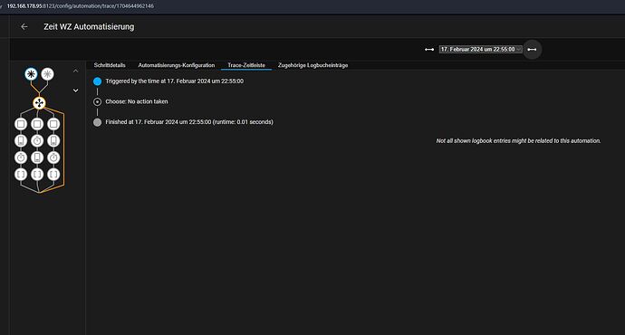Open the Automatisierungs-Konfiguration tab
The width and height of the screenshot is (625, 335).
pos(177,65)
